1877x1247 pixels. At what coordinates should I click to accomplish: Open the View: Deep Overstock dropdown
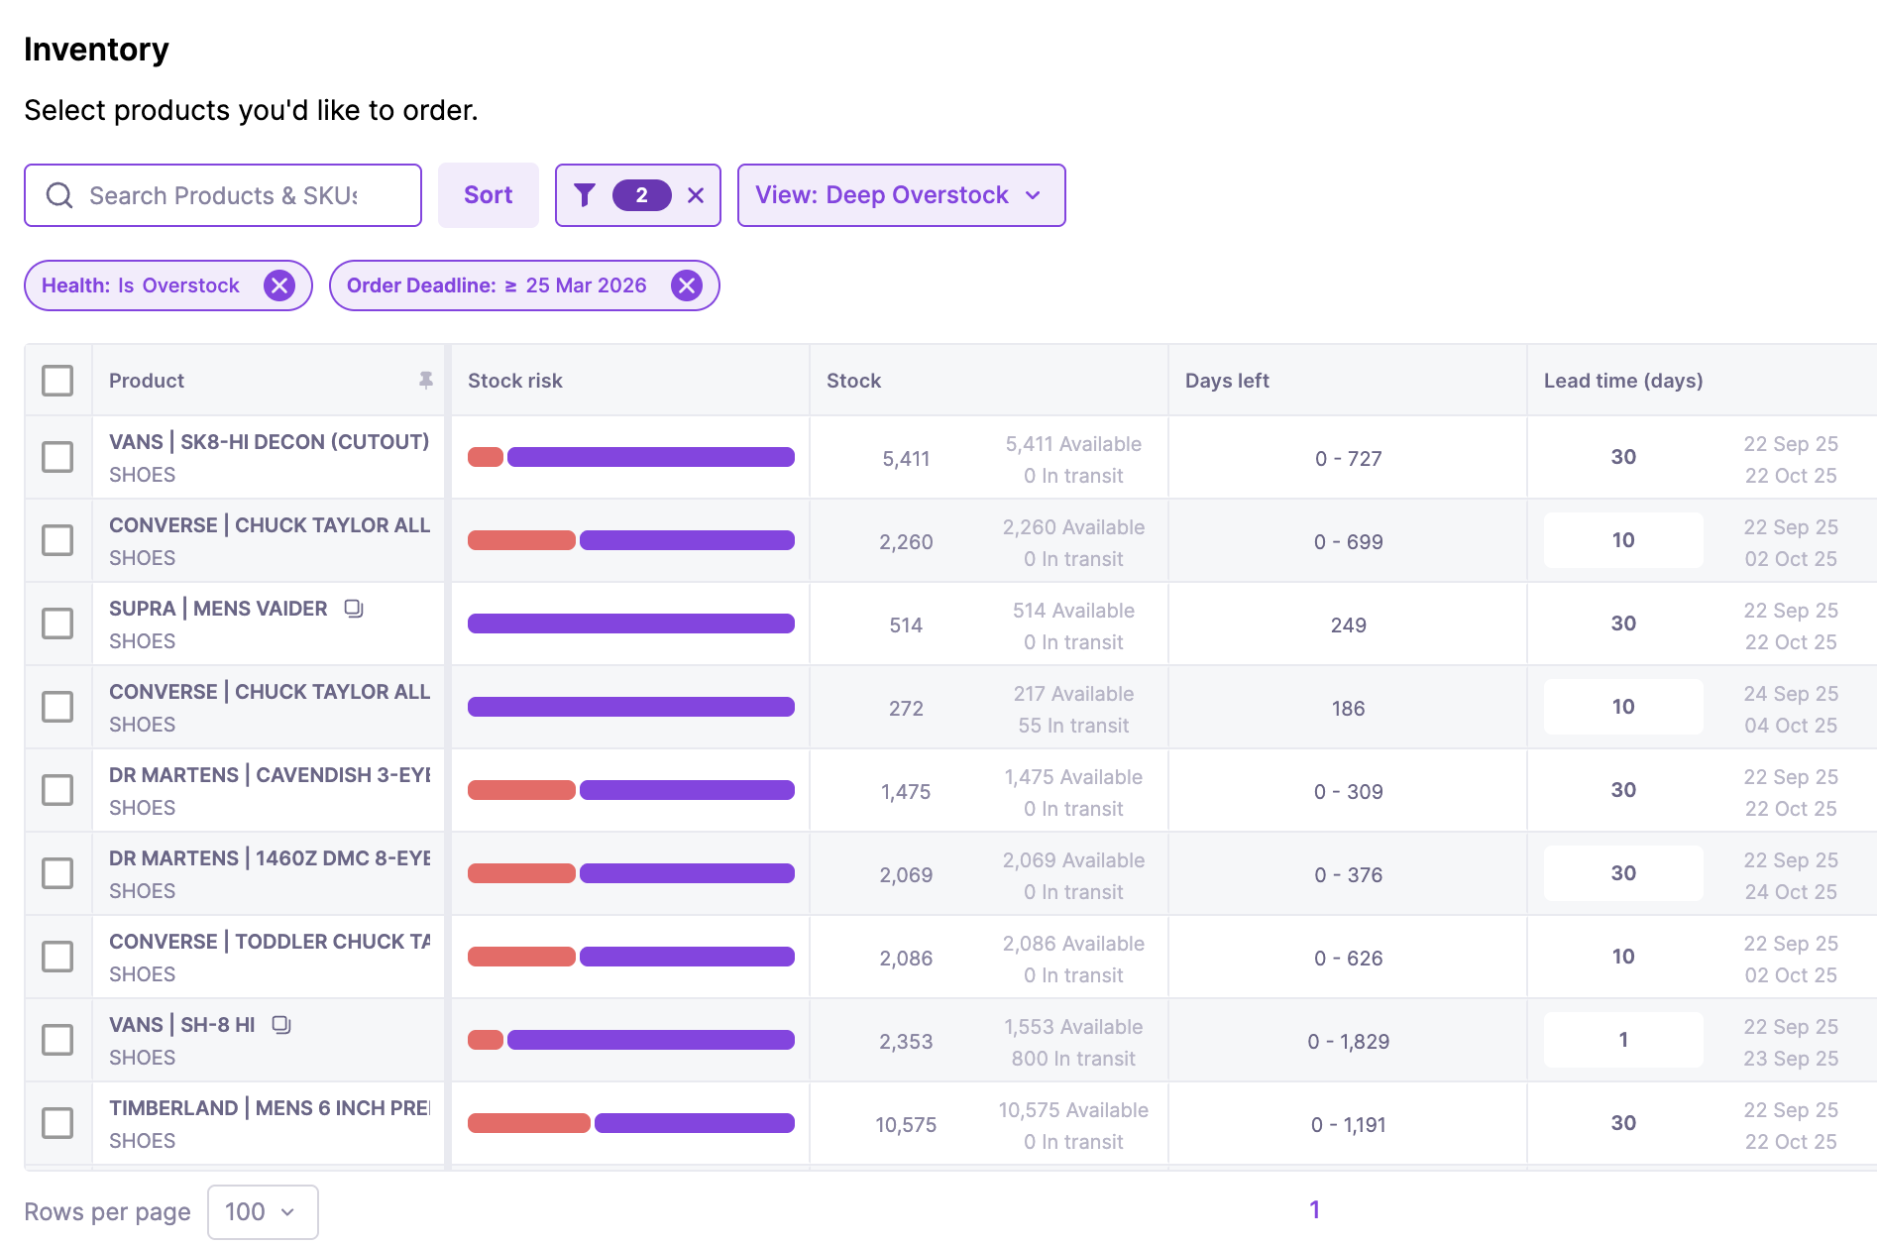901,195
